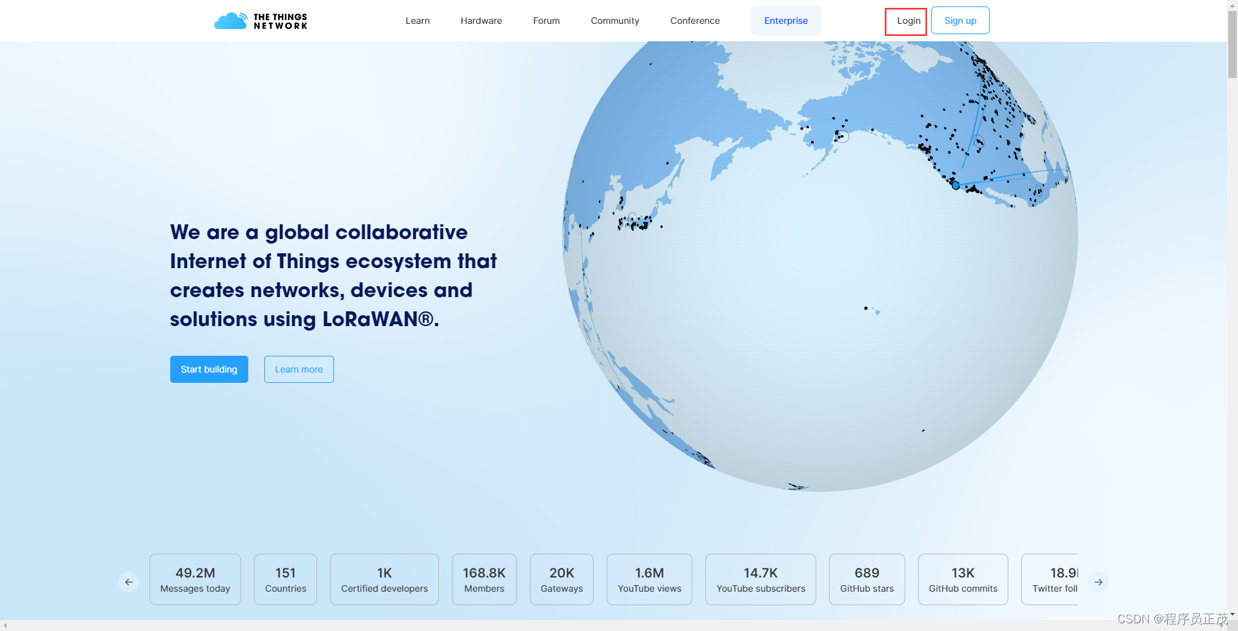Click the Sign up button
This screenshot has height=631, width=1238.
[960, 20]
